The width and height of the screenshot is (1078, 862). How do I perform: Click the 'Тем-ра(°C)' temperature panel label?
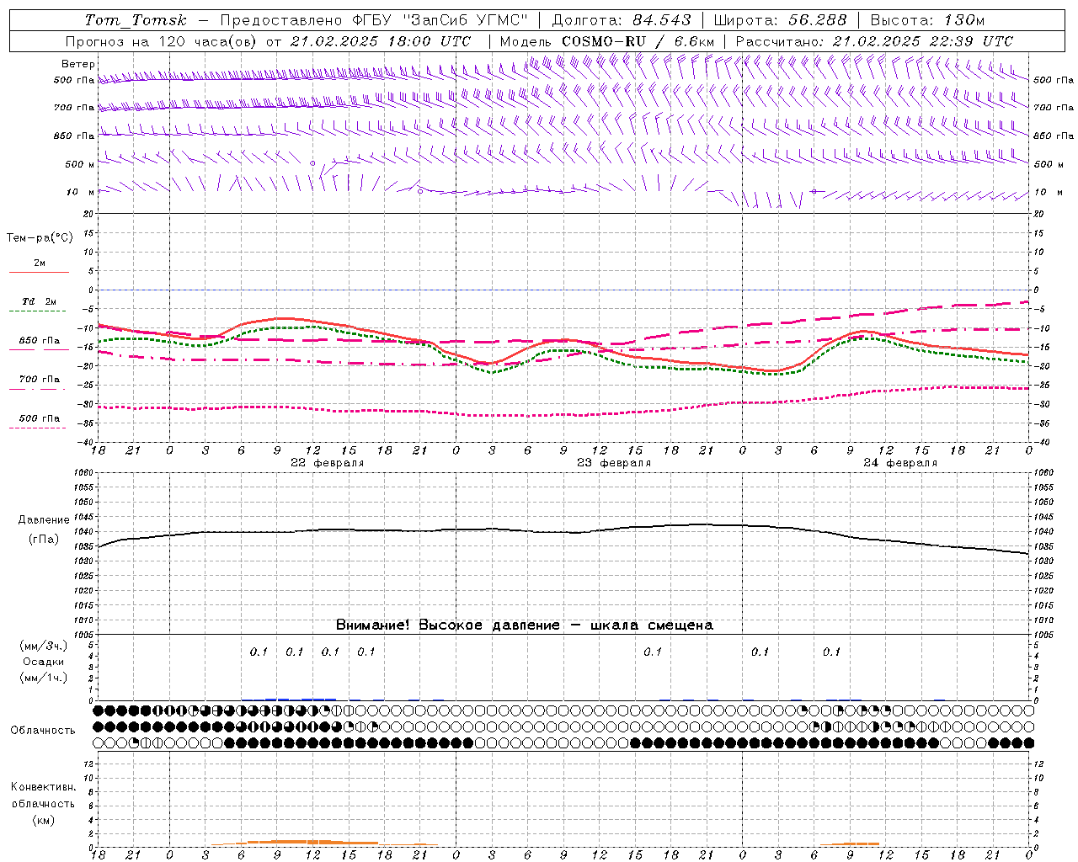click(x=40, y=237)
